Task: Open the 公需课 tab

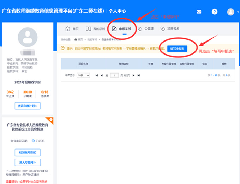Action: (146, 29)
